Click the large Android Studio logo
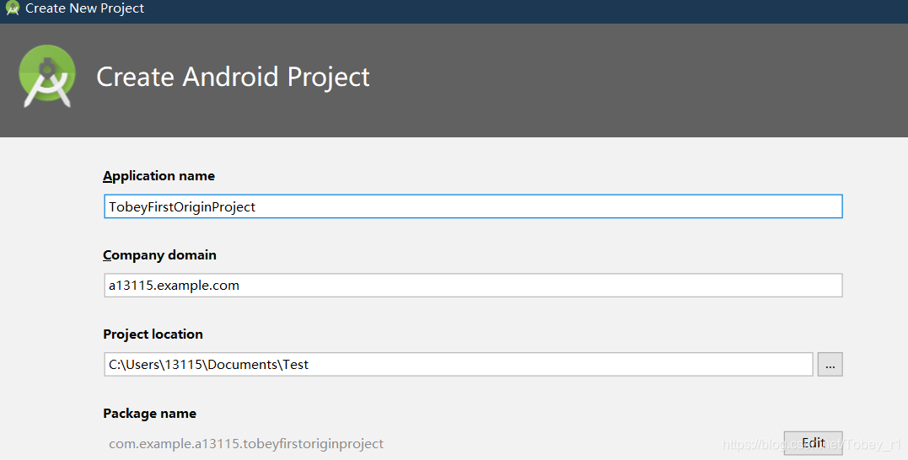 click(47, 76)
